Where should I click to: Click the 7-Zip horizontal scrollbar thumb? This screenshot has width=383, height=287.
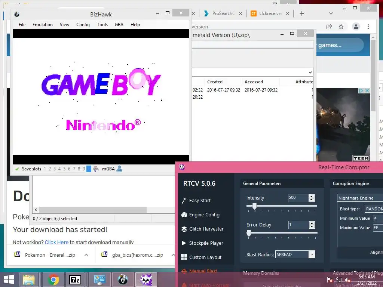point(93,210)
